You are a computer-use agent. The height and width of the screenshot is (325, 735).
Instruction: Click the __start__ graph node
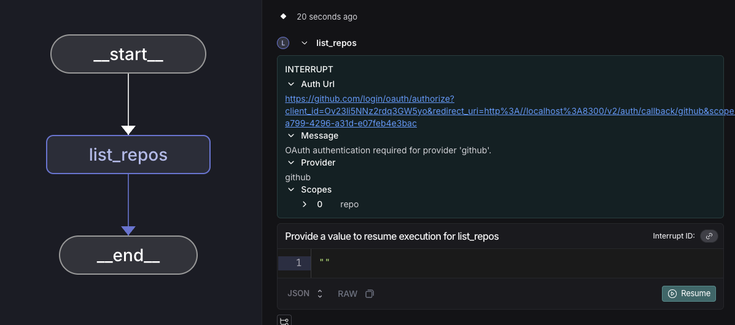coord(128,54)
